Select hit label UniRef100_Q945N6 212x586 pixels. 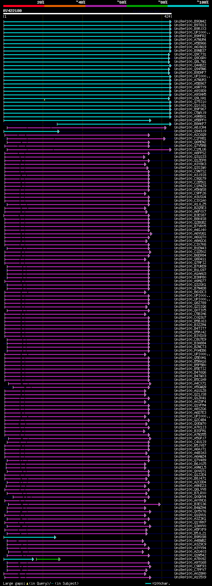[x=190, y=69]
